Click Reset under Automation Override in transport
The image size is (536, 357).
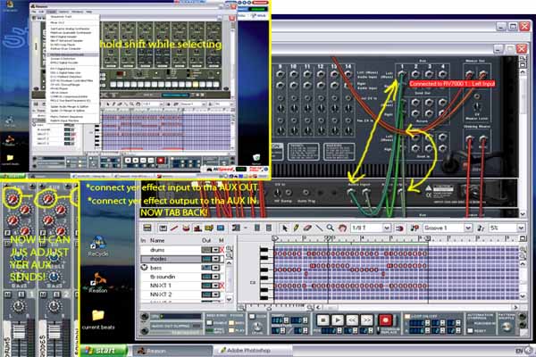[x=471, y=331]
